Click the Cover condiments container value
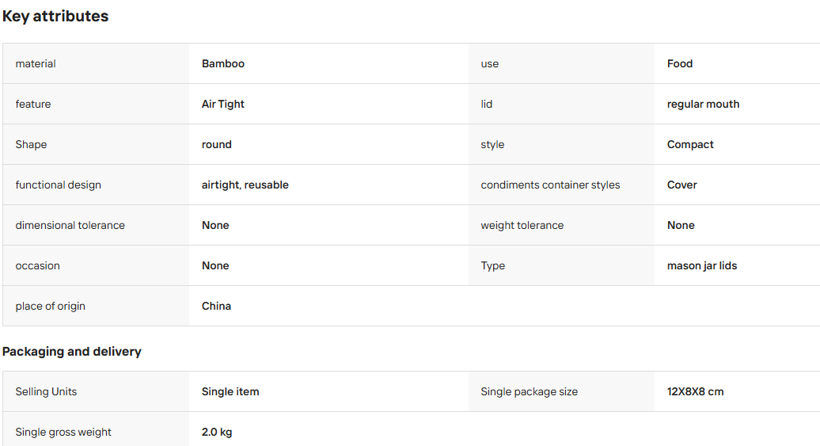 (682, 185)
